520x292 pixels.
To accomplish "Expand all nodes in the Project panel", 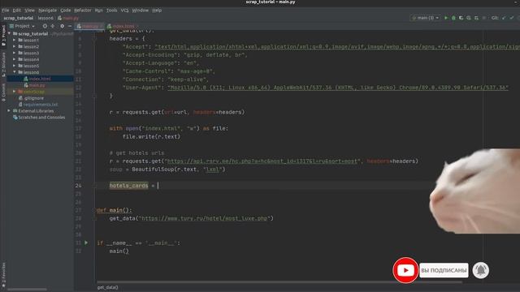I will [x=53, y=26].
